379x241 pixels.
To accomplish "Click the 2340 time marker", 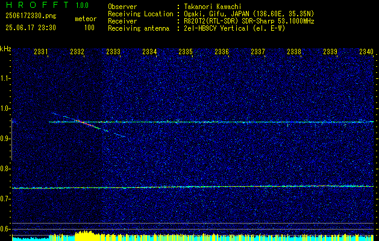I will [x=366, y=51].
